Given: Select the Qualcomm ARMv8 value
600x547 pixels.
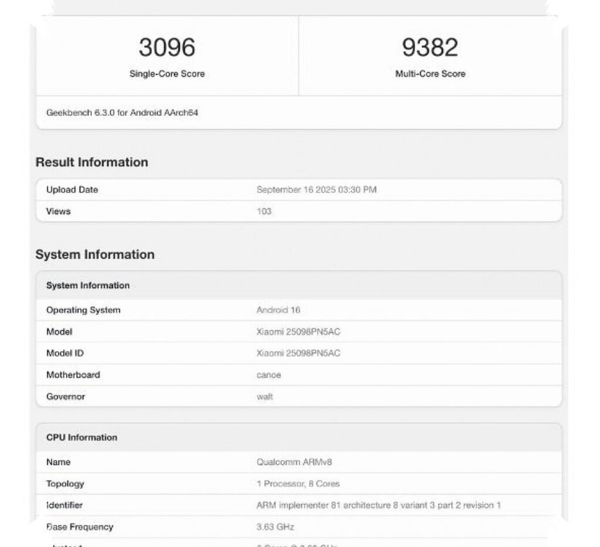Looking at the screenshot, I should tap(294, 462).
